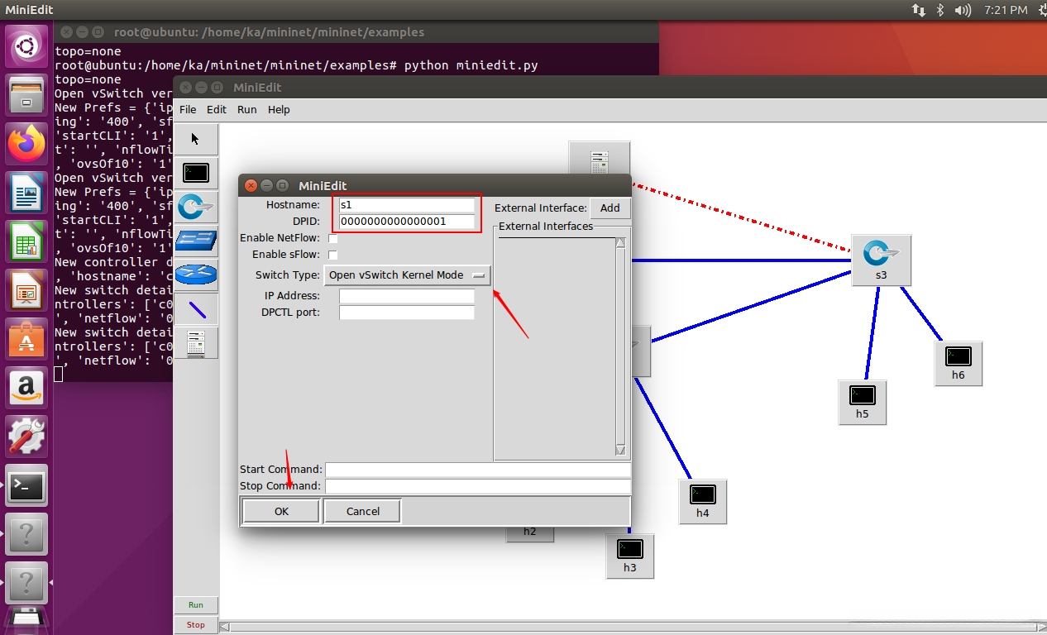Select the Host tool in MiniEdit toolbar

click(196, 174)
